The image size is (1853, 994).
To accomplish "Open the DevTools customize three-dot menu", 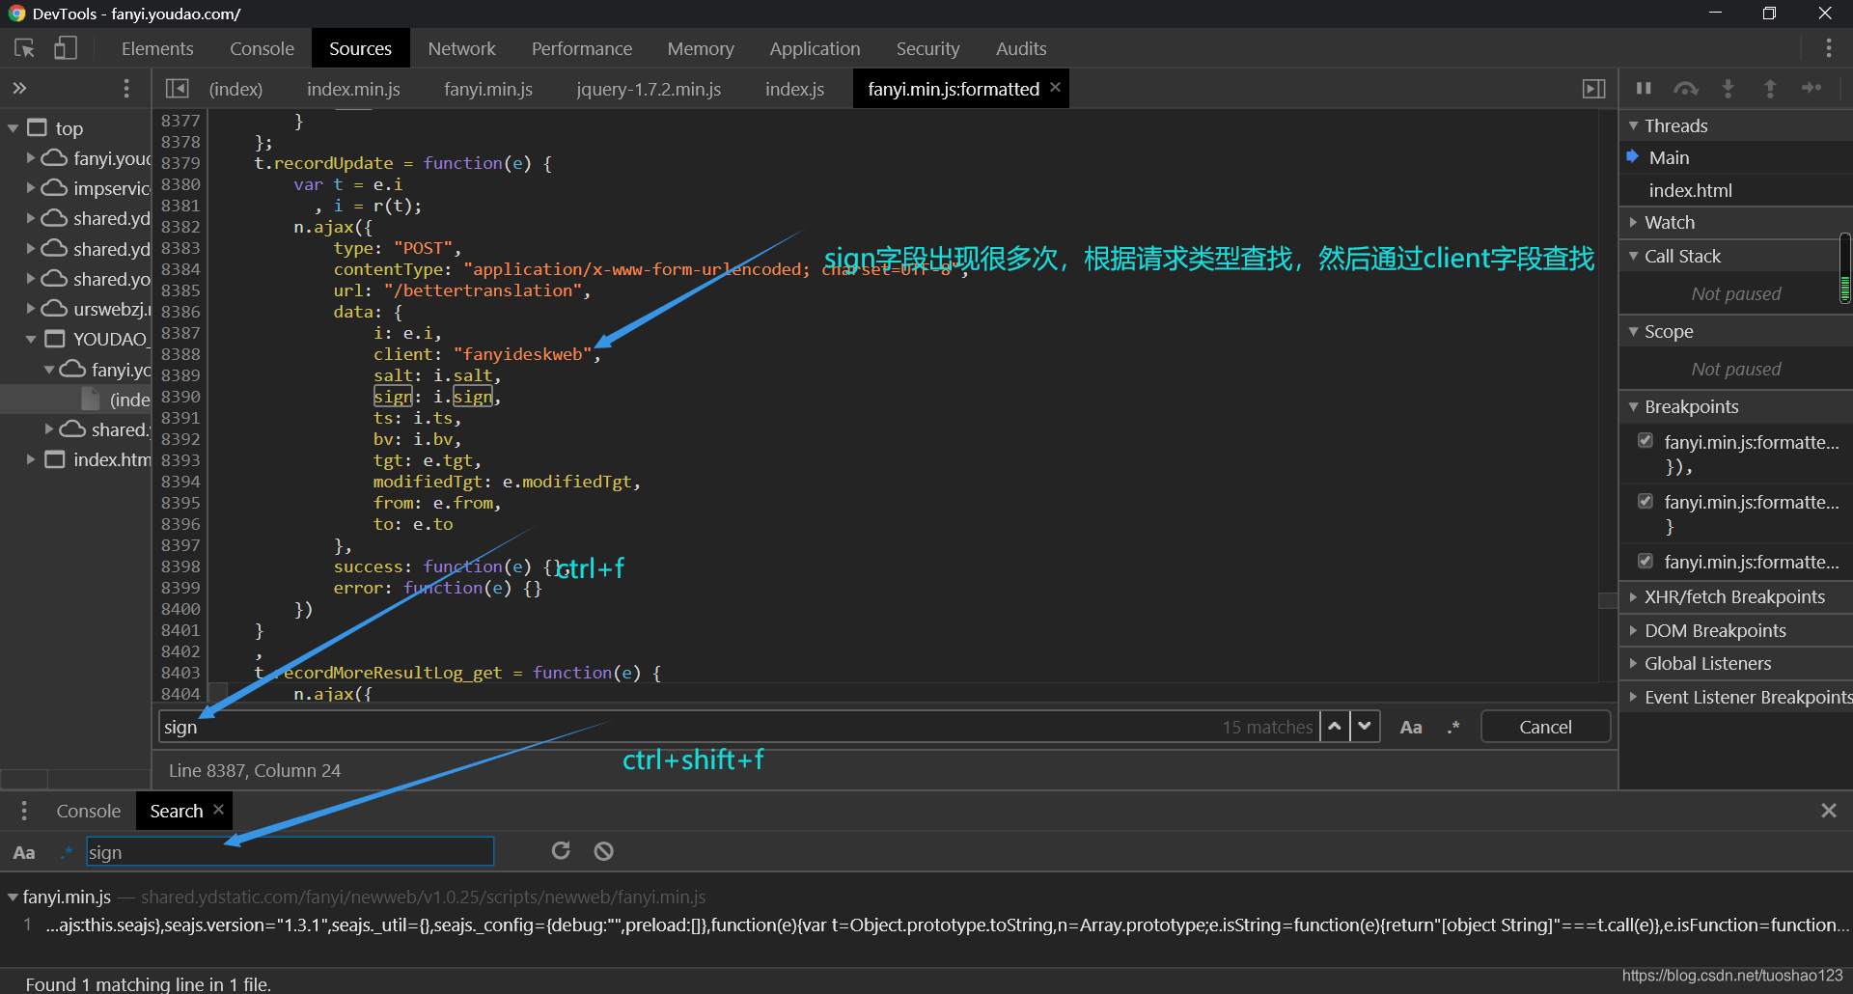I will click(1828, 48).
